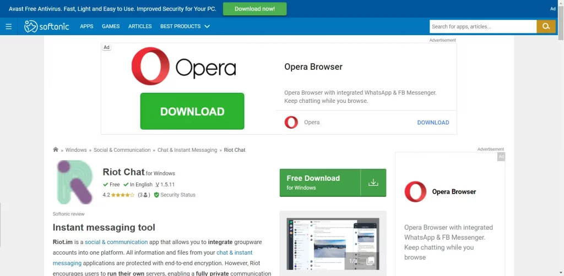The width and height of the screenshot is (564, 276).
Task: Click the Avast Free Antivirus banner text
Action: coord(112,9)
